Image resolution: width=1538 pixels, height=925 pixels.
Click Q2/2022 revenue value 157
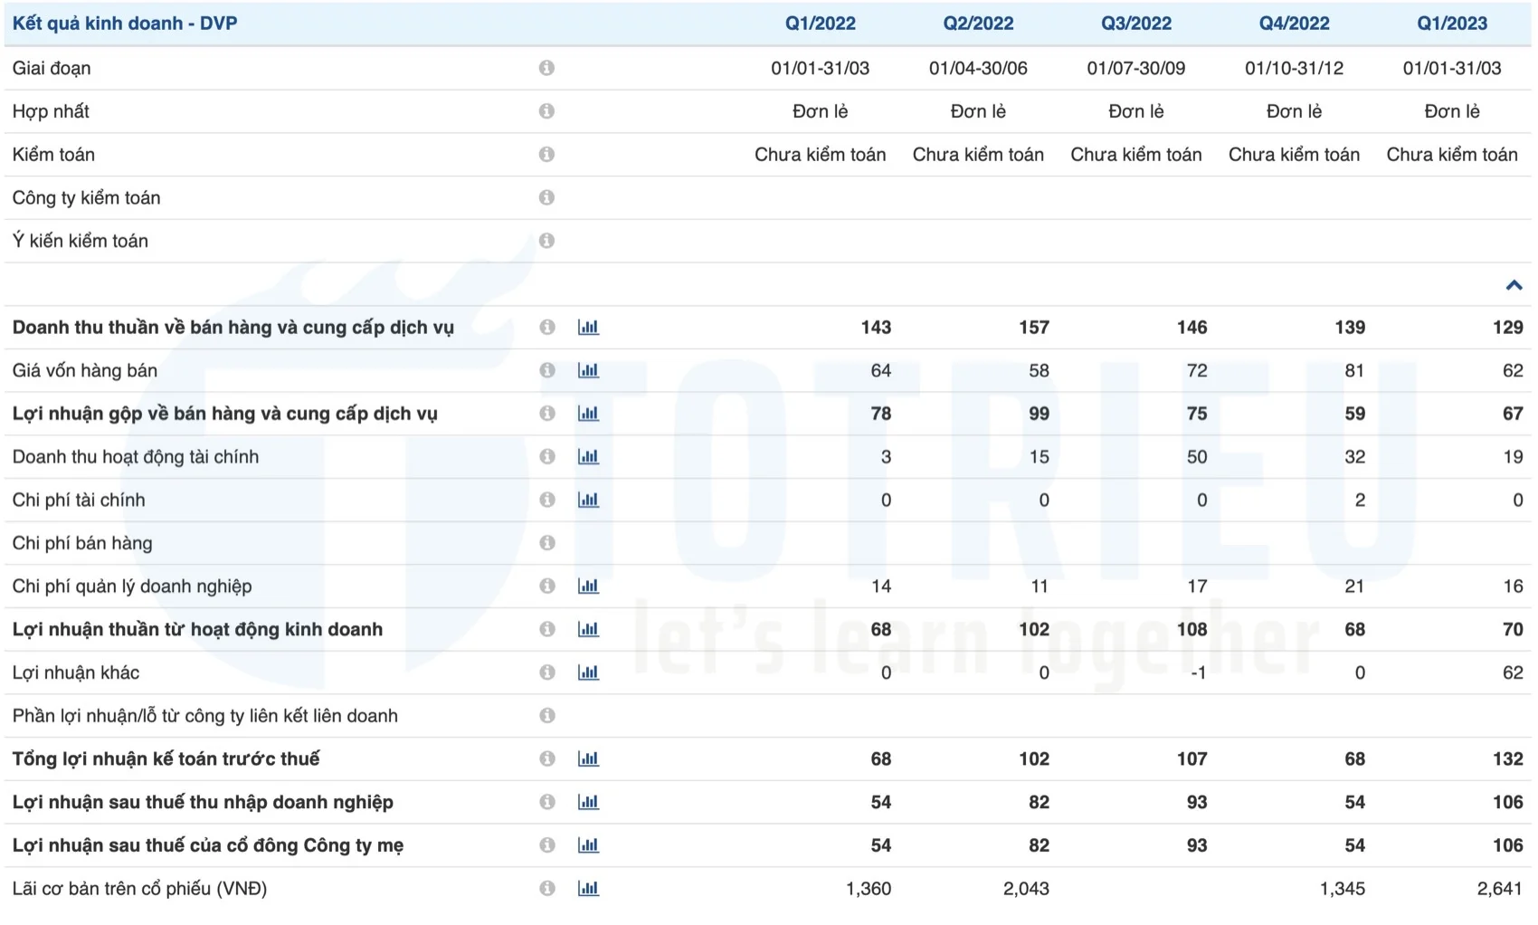click(x=1034, y=328)
